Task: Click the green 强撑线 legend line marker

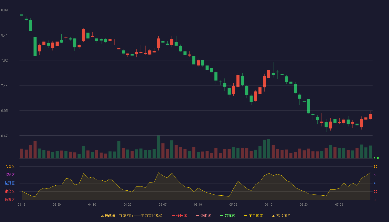Action: click(221, 215)
